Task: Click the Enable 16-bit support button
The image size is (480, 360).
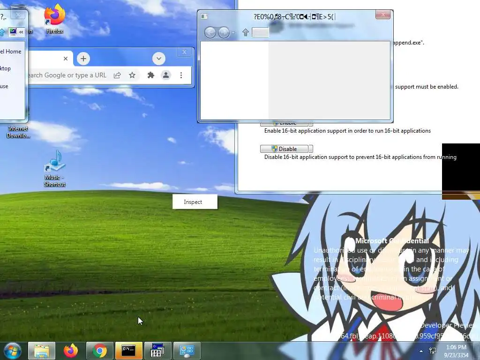Action: tap(284, 123)
